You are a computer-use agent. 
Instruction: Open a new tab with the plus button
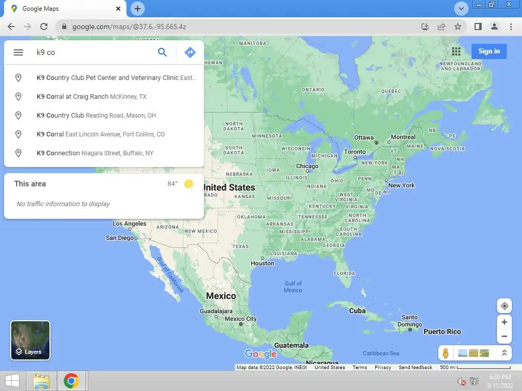point(138,9)
